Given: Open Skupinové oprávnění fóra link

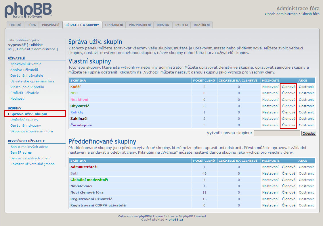Looking at the screenshot, I should click(x=32, y=131).
